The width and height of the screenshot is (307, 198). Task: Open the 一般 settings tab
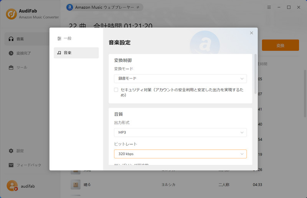76,38
